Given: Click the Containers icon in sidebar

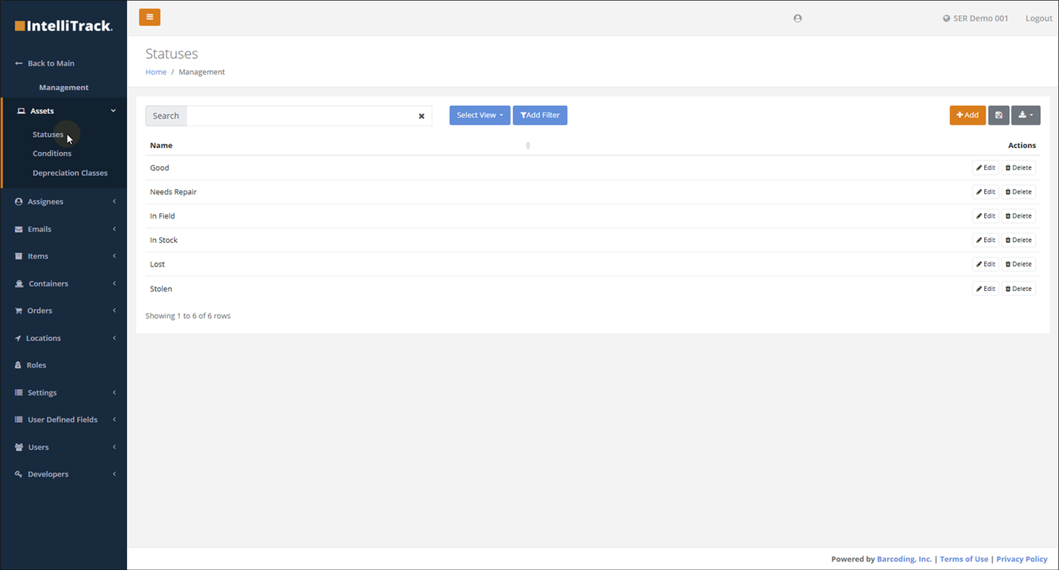Looking at the screenshot, I should pos(20,283).
